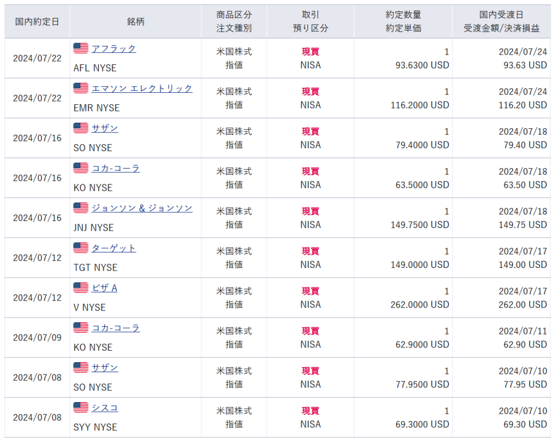Open the サザン link dated 2024/07/08
Image resolution: width=559 pixels, height=443 pixels.
pos(105,368)
